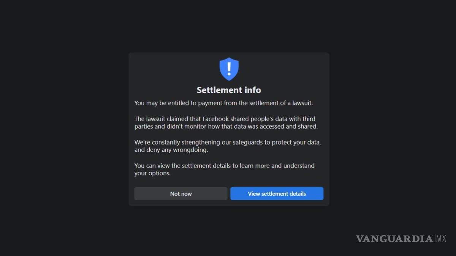
Task: Click the blue View settlement details label
Action: pos(277,193)
